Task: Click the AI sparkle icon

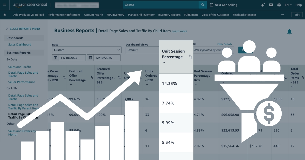Action: coord(263,5)
